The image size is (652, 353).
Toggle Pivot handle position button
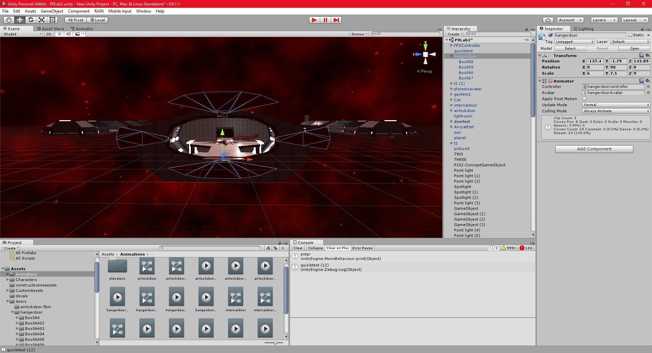[x=76, y=20]
